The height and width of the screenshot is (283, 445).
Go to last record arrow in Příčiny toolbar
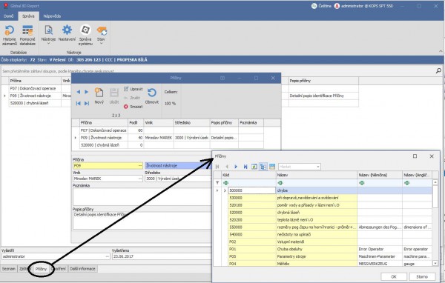tap(87, 103)
